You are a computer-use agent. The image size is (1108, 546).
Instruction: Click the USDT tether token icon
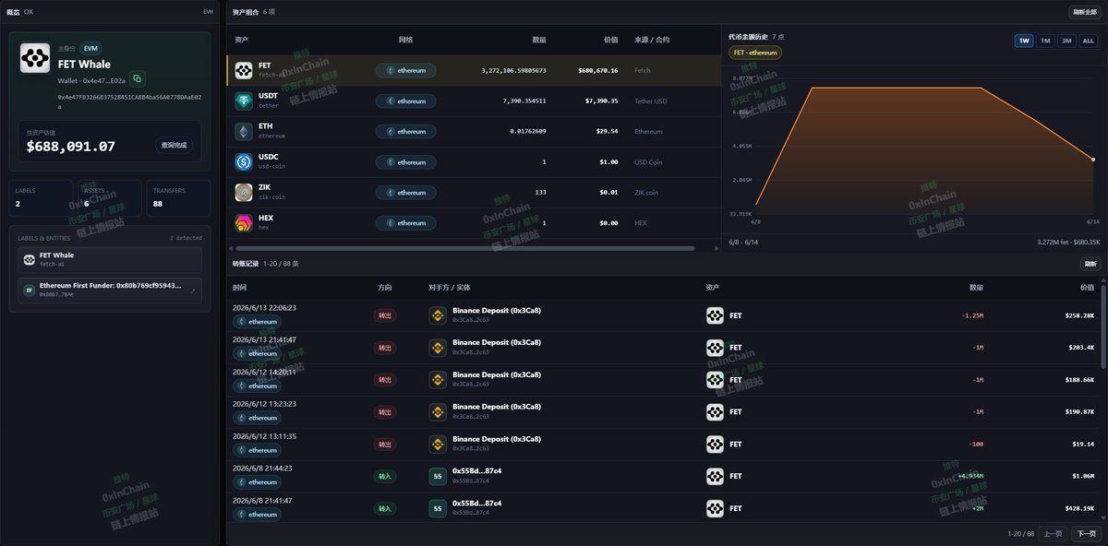244,101
